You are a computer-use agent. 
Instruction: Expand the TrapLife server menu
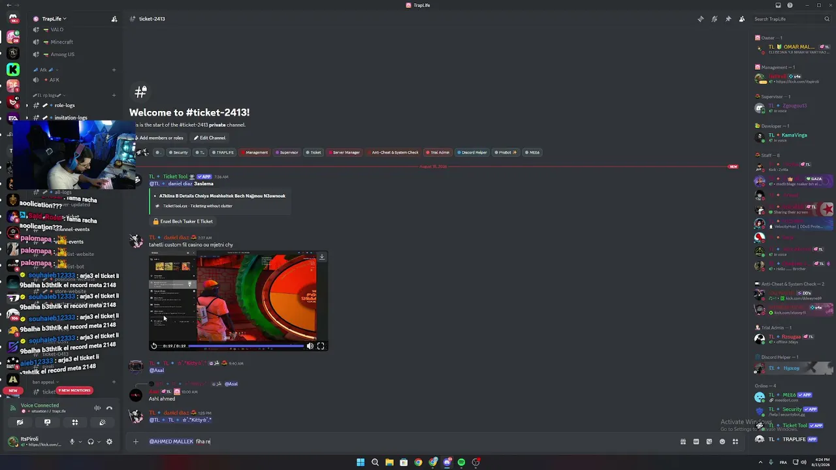[x=55, y=19]
